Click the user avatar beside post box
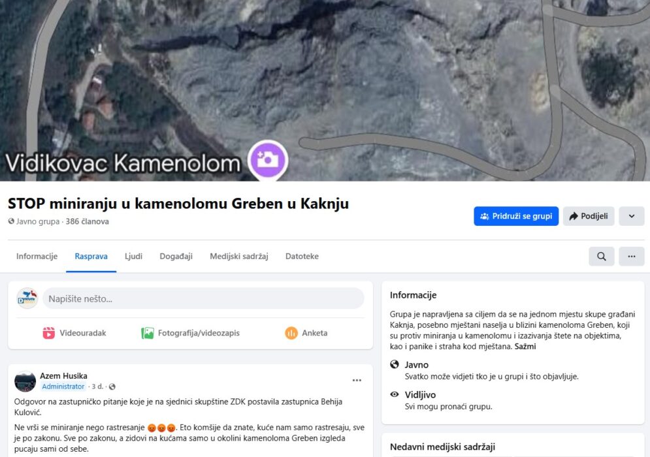The width and height of the screenshot is (650, 457). tap(27, 298)
